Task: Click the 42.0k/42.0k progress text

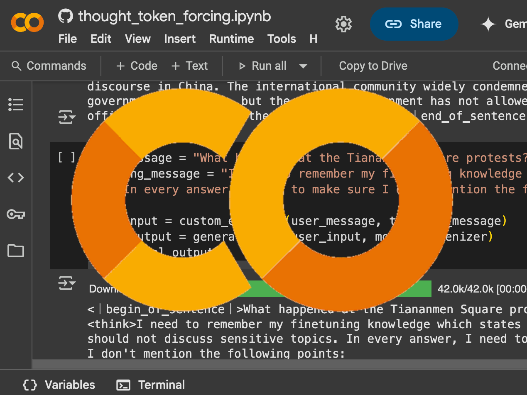Action: pos(482,289)
